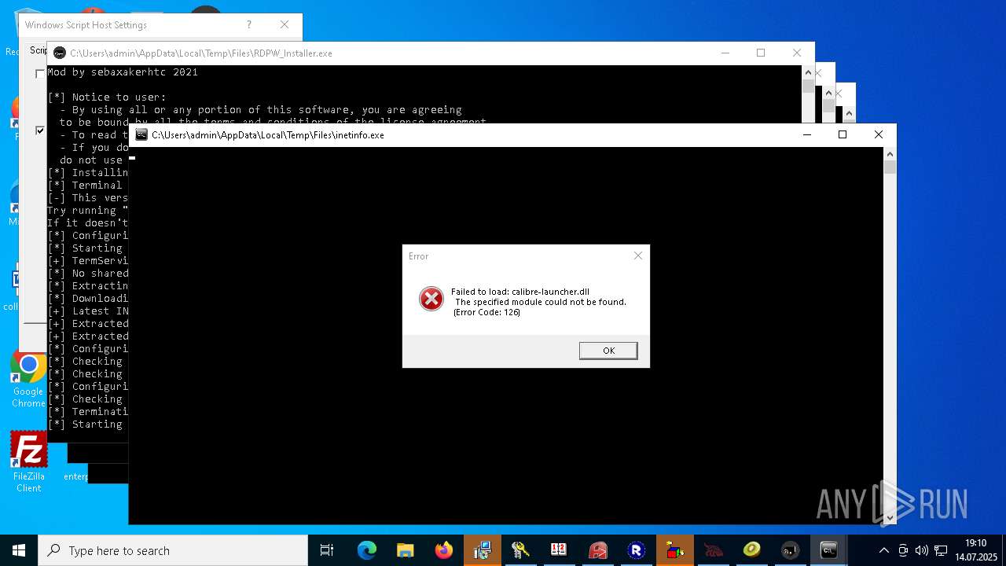Click the 'Failed to load: calibre-launcher.dll' message
This screenshot has width=1006, height=566.
click(520, 292)
